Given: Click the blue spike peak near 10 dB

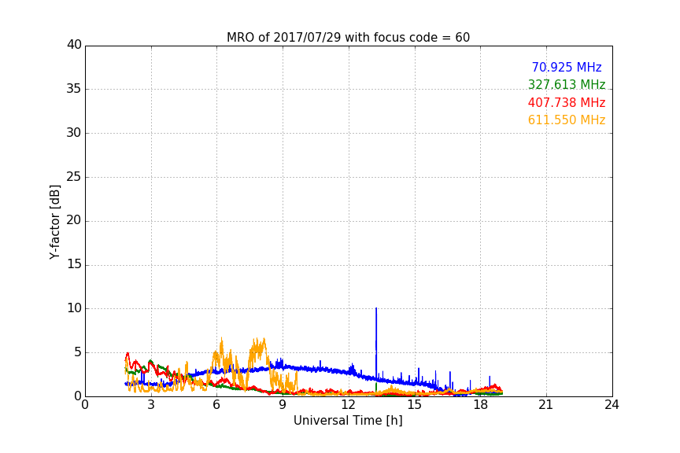Looking at the screenshot, I should point(376,308).
